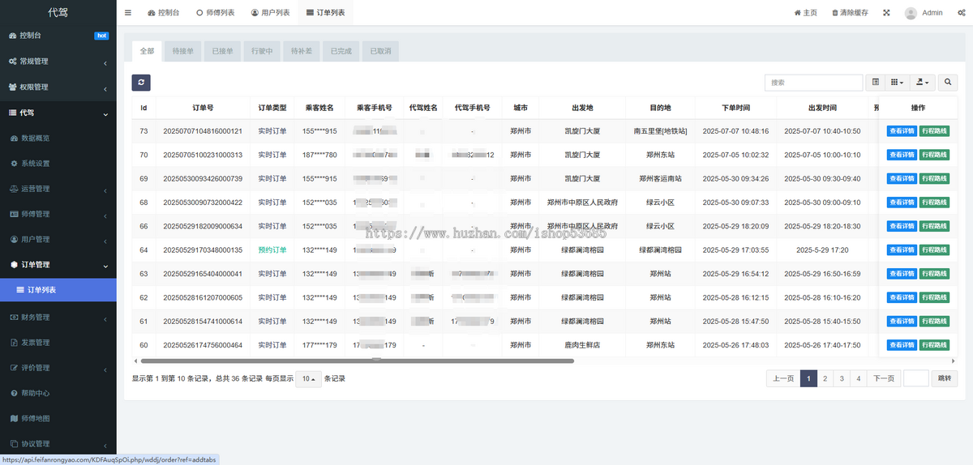The height and width of the screenshot is (465, 973).
Task: Click the 上一页 previous page button
Action: (783, 378)
